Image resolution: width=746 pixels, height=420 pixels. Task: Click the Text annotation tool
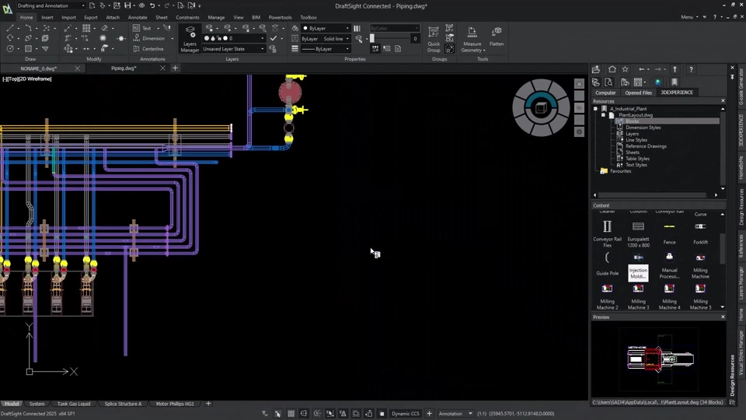coord(142,28)
